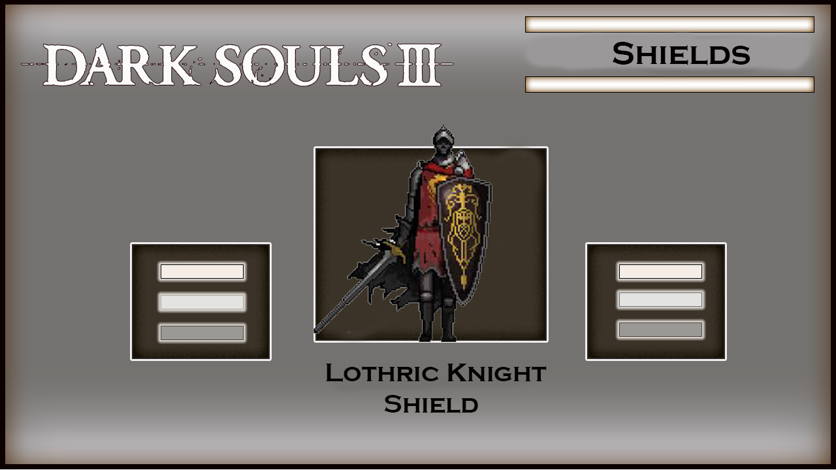The height and width of the screenshot is (470, 836).
Task: Select the white top bar in left panel
Action: pos(202,272)
